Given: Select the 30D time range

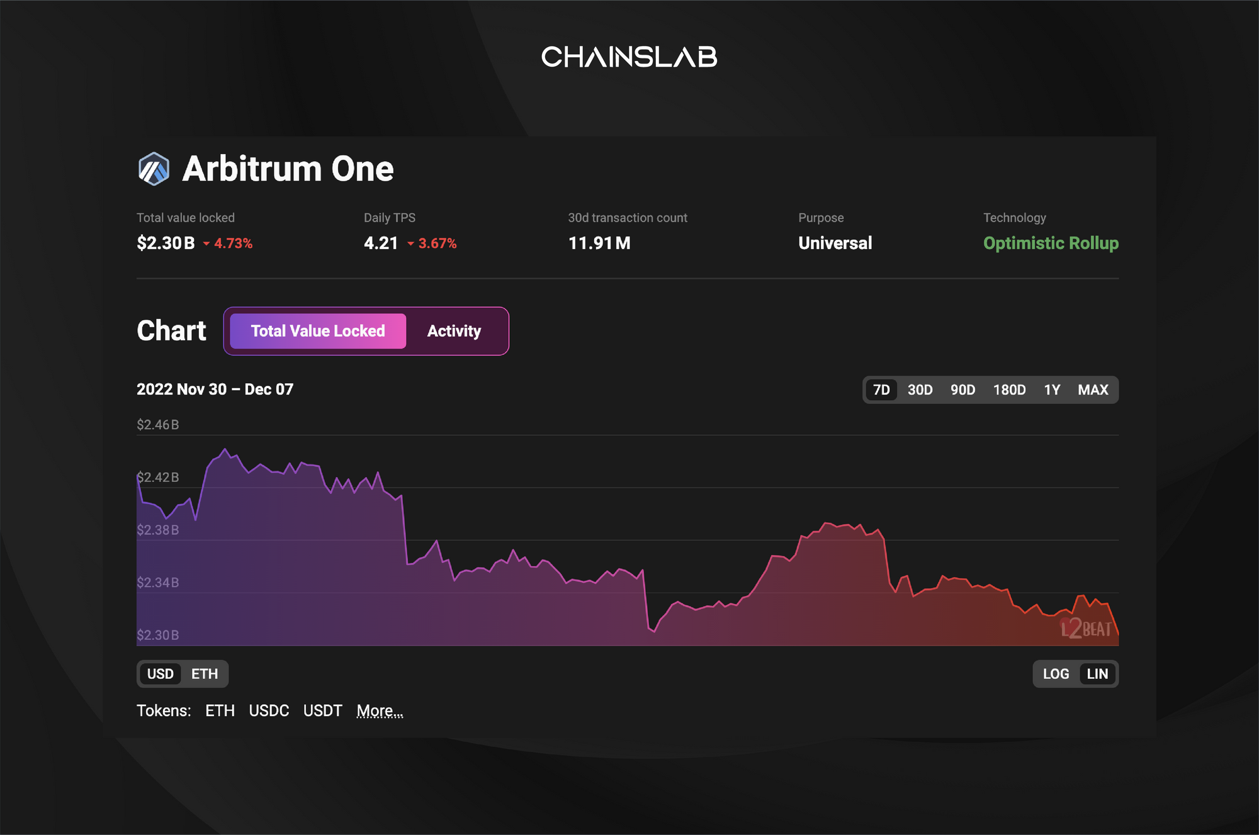Looking at the screenshot, I should [920, 390].
